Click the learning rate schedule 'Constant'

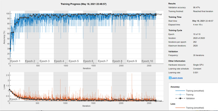197,69
